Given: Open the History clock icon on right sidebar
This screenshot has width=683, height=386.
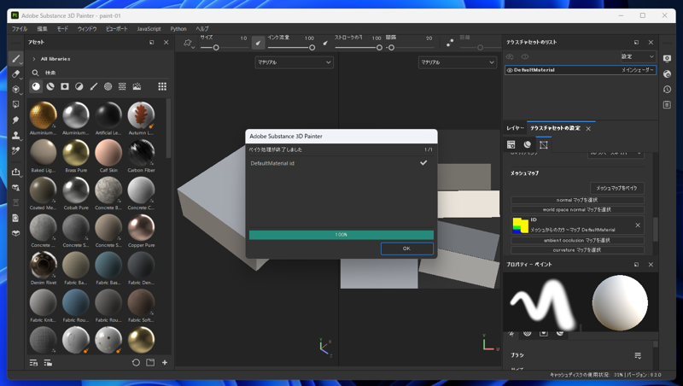Looking at the screenshot, I should pyautogui.click(x=667, y=90).
